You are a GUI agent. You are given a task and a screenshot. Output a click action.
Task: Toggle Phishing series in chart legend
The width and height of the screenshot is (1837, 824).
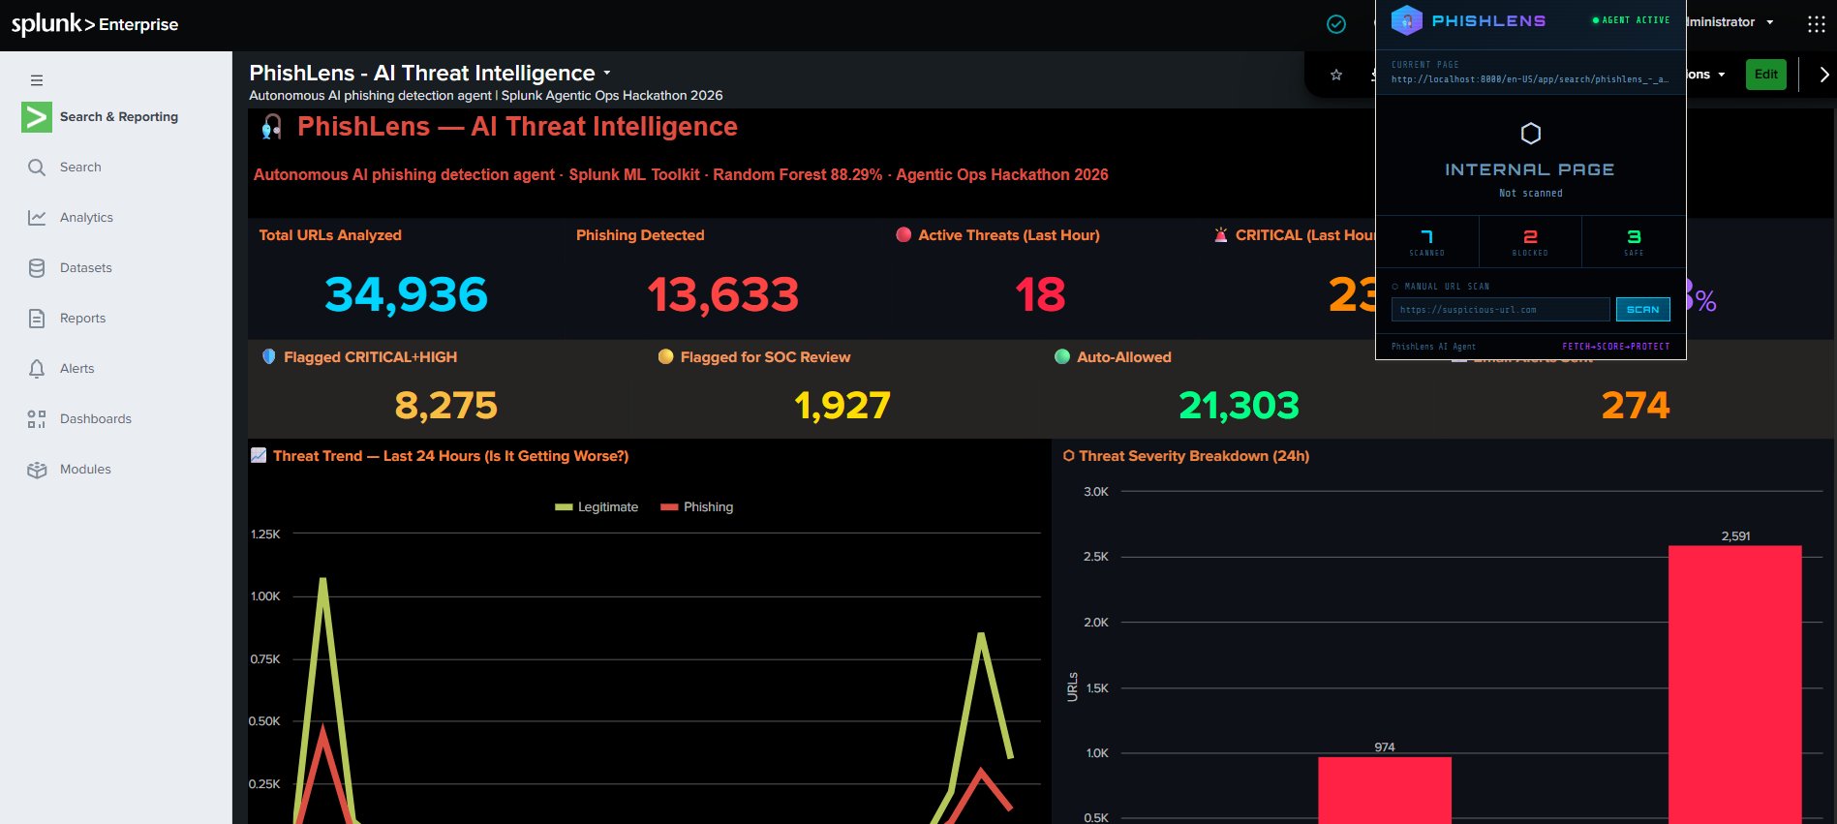pyautogui.click(x=696, y=507)
